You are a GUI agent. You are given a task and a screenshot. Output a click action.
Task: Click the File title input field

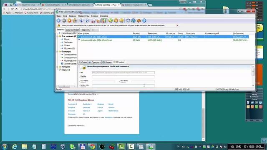pos(123,77)
